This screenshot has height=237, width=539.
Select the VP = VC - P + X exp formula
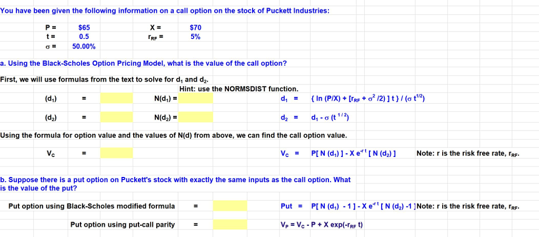click(322, 225)
